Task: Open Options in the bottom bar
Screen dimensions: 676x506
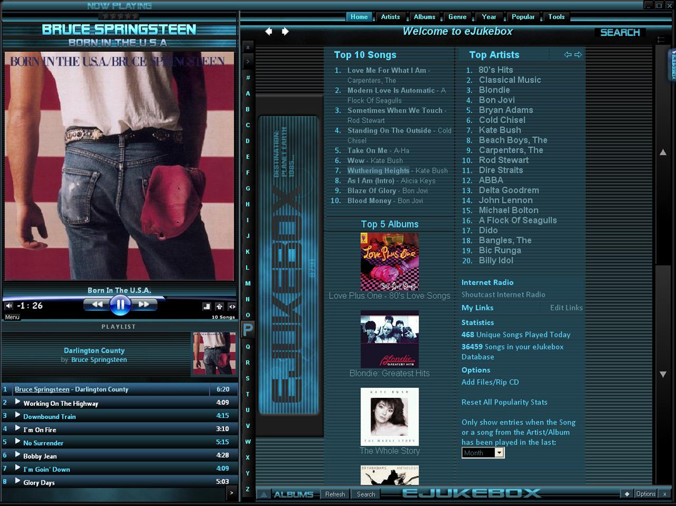Action: coord(646,494)
